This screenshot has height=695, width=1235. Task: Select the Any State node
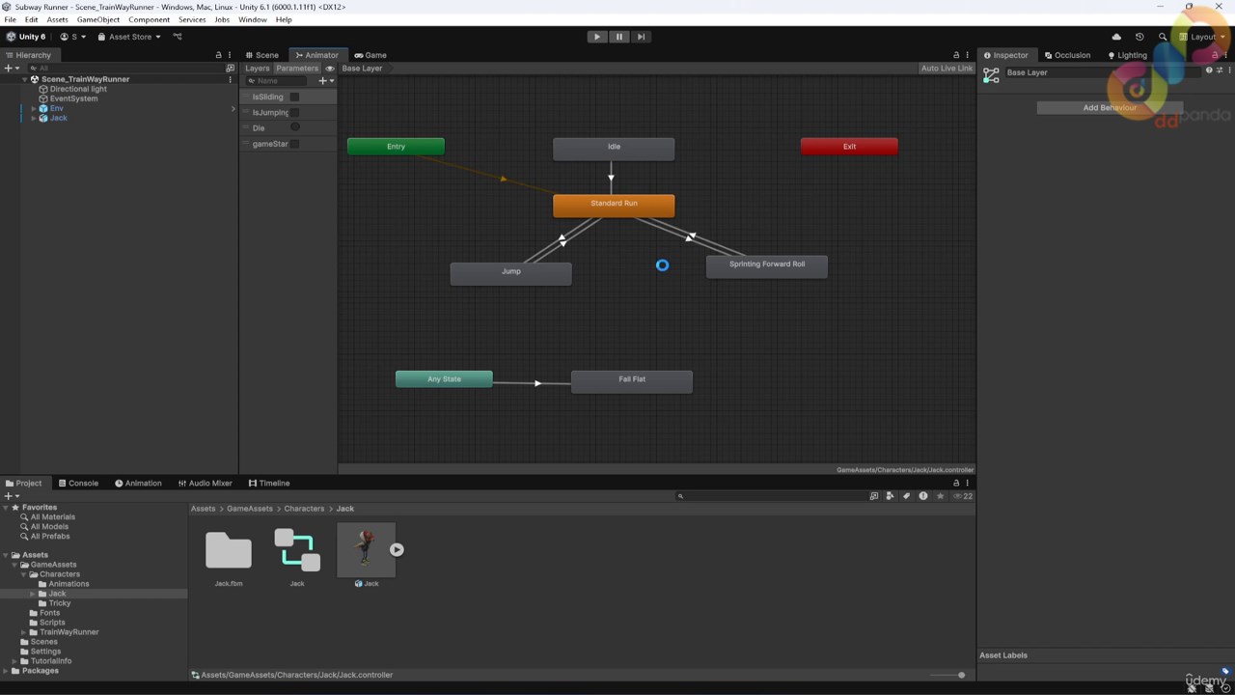(x=444, y=379)
